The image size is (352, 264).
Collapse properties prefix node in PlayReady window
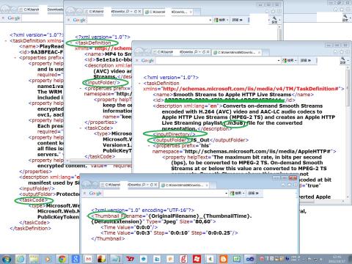[x=15, y=58]
